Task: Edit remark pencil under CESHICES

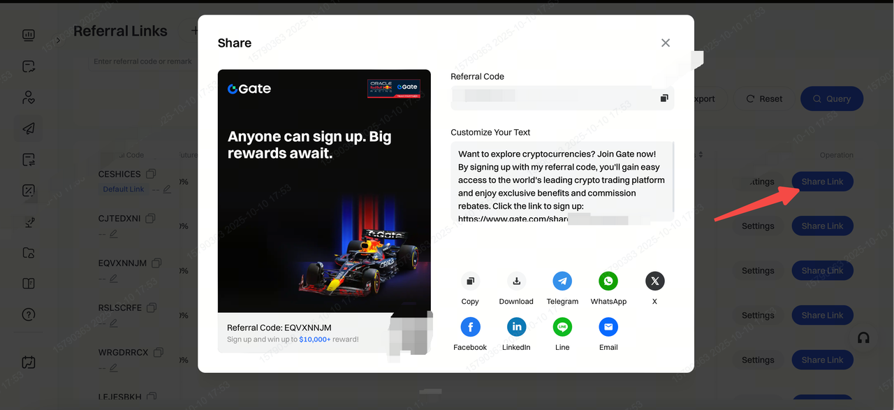Action: click(x=167, y=189)
